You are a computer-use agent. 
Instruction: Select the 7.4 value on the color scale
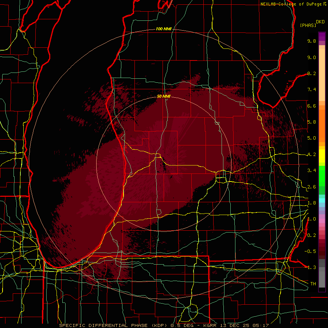(x=312, y=90)
